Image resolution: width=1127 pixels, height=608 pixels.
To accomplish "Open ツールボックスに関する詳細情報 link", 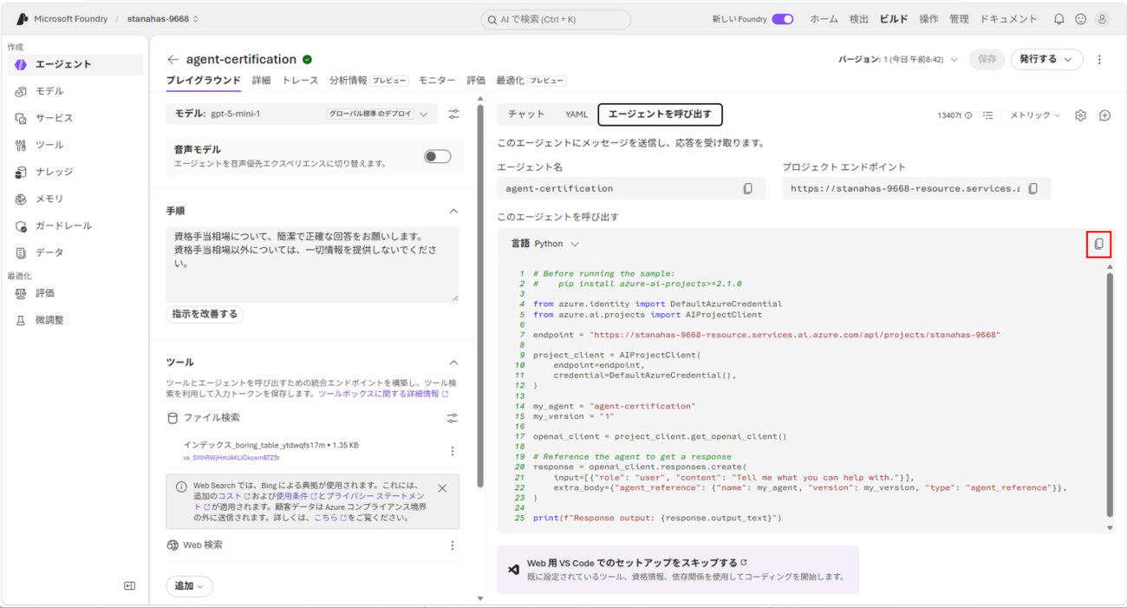I will tap(383, 394).
